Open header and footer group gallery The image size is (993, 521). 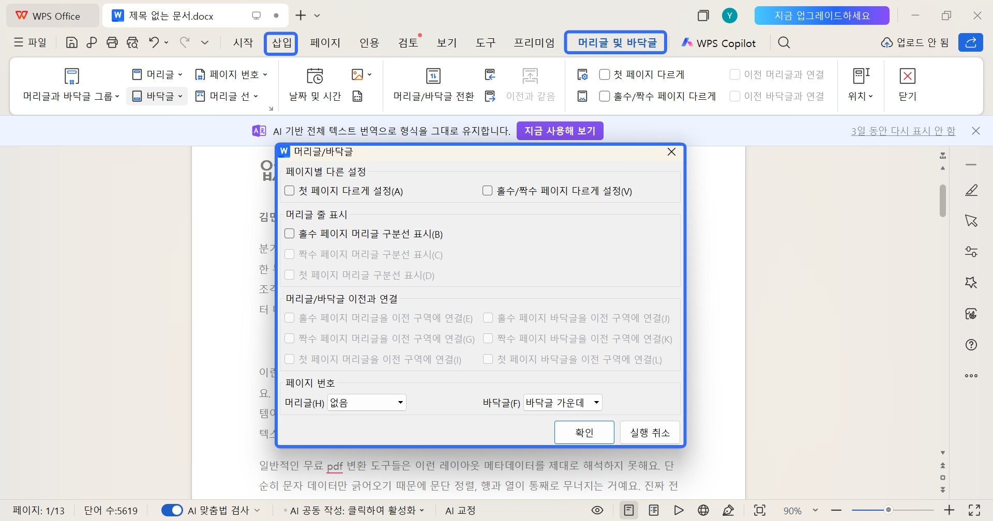click(x=71, y=85)
